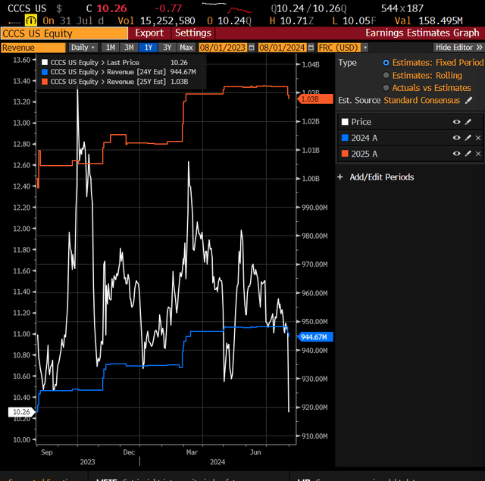Collapse editor with Hide Editor chevrons
Viewport: 485px width, 481px height.
pyautogui.click(x=480, y=48)
